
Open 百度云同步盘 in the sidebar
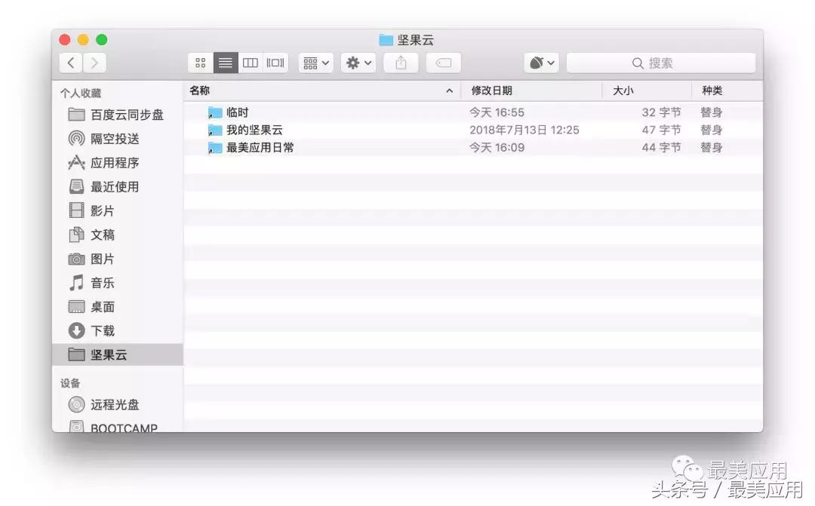tap(118, 115)
